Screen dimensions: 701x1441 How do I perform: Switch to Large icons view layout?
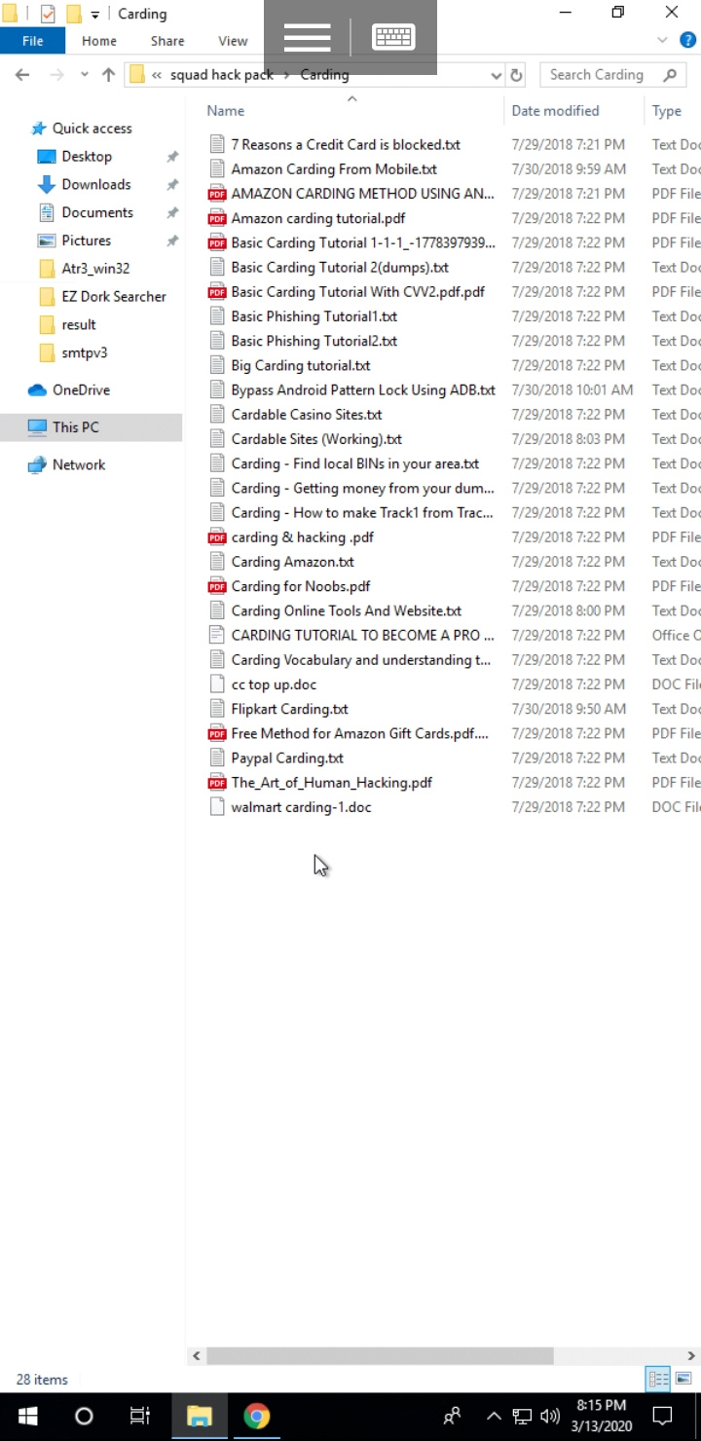pyautogui.click(x=683, y=1379)
